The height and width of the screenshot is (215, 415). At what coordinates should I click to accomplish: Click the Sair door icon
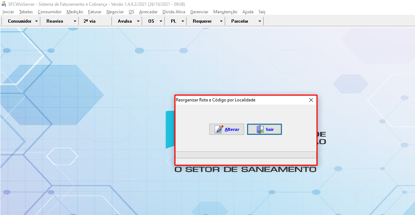click(x=260, y=129)
